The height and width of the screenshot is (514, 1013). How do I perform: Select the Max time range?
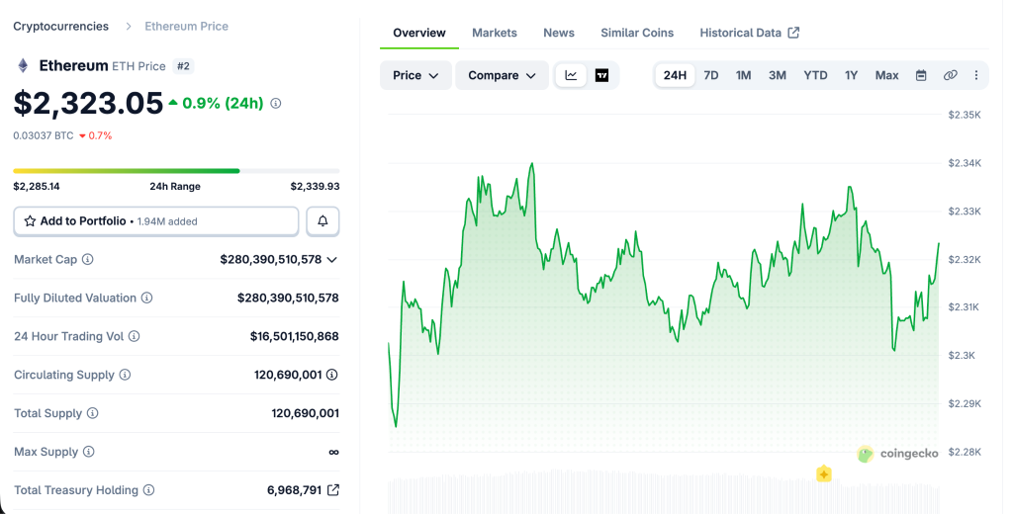[886, 75]
